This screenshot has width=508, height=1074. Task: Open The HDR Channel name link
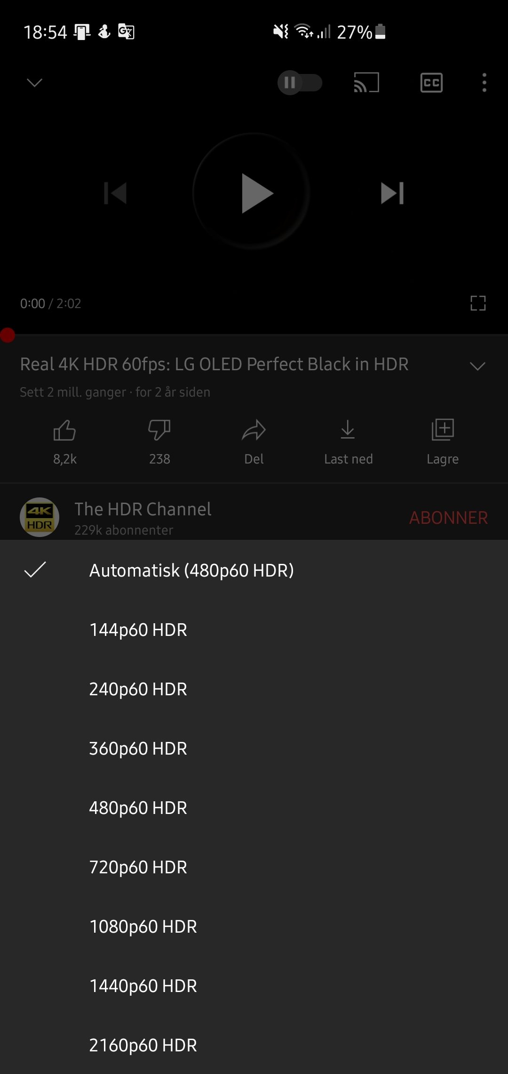143,509
